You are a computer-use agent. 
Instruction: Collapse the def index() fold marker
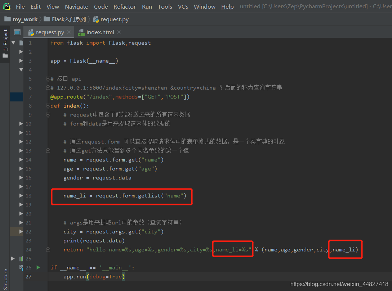click(48, 106)
